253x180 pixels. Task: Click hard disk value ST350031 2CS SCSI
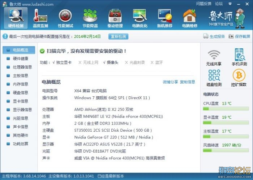tap(113, 131)
